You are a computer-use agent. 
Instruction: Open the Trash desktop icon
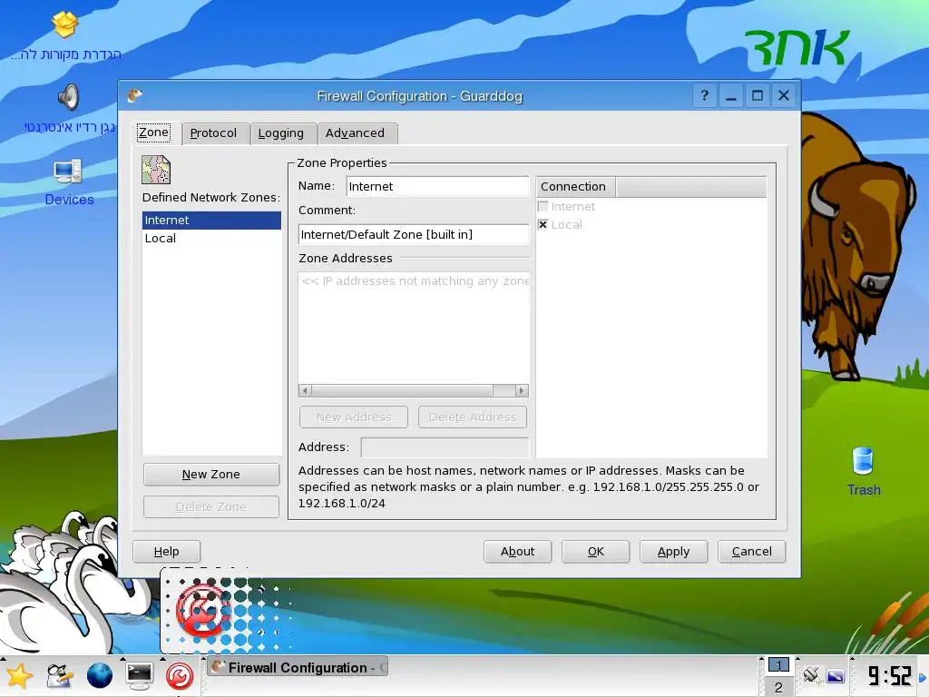click(x=863, y=461)
